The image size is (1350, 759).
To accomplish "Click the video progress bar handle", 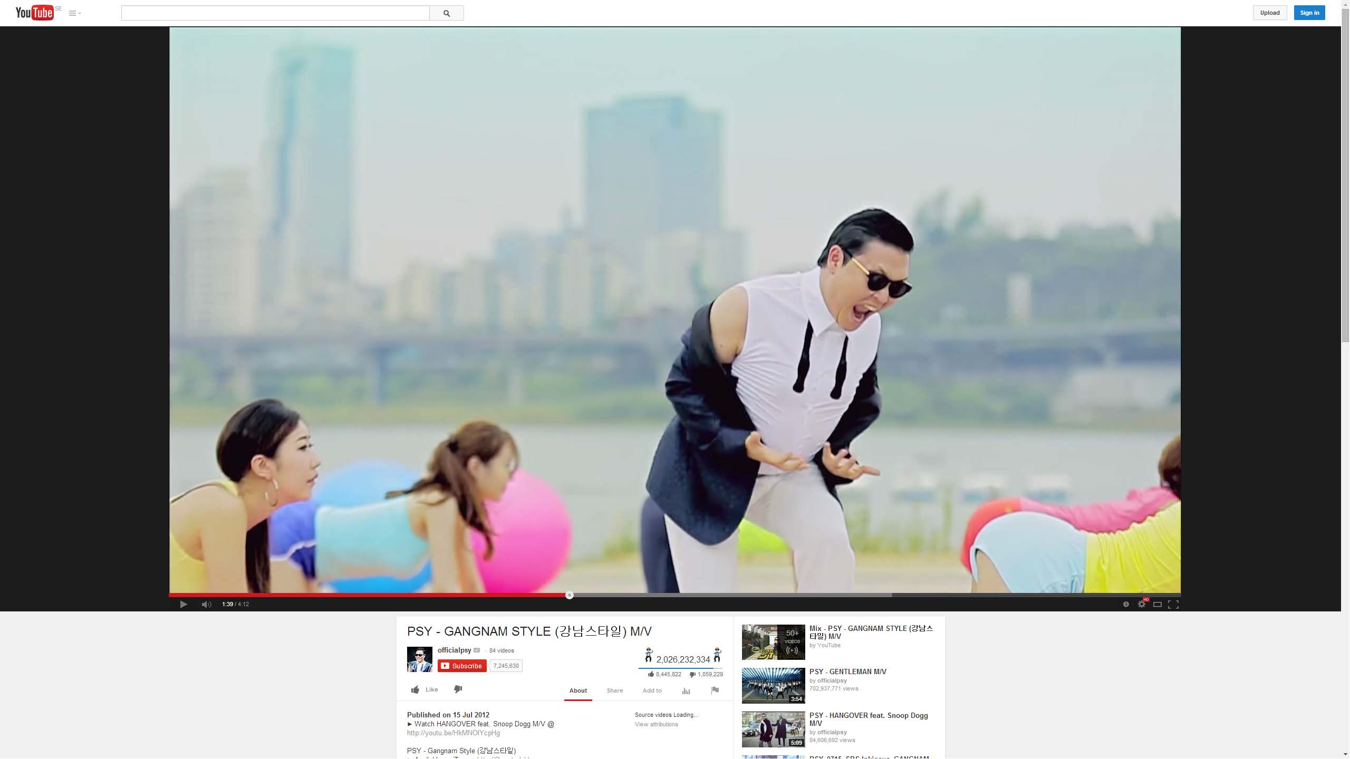I will [570, 595].
